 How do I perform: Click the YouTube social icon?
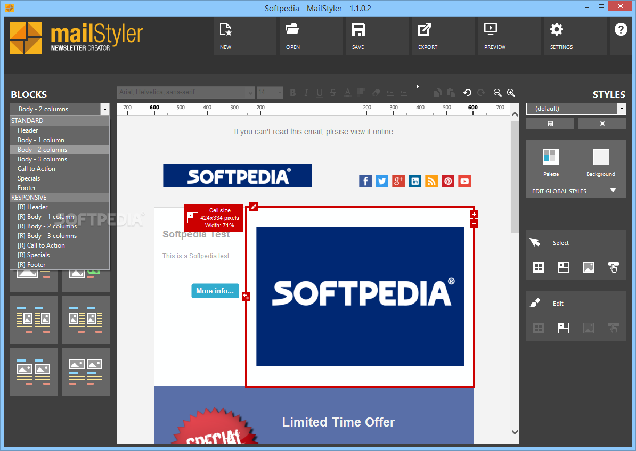point(464,181)
